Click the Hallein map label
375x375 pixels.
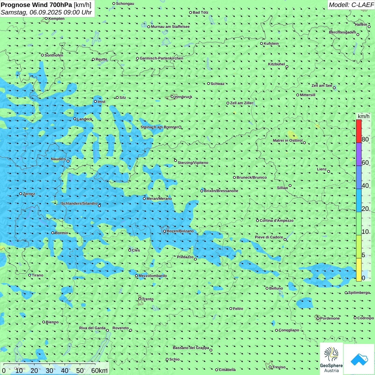pyautogui.click(x=361, y=24)
